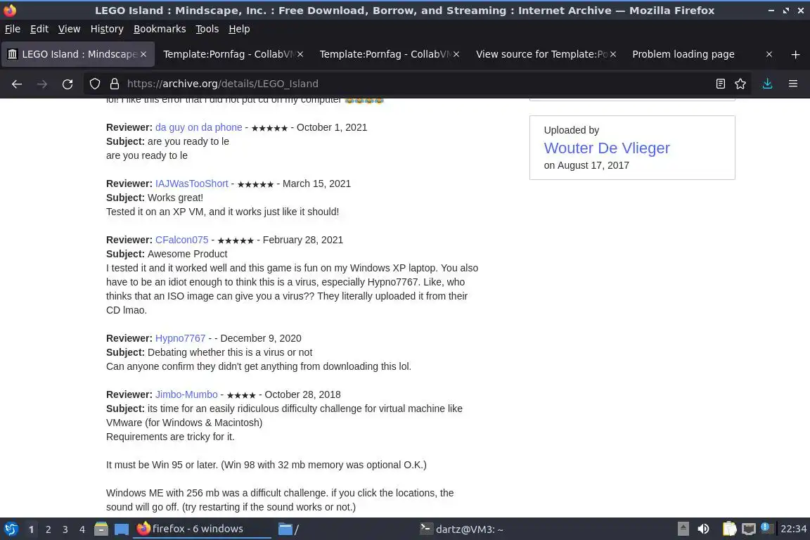Image resolution: width=810 pixels, height=540 pixels.
Task: Click the 'Works great!' review subject
Action: tap(175, 198)
